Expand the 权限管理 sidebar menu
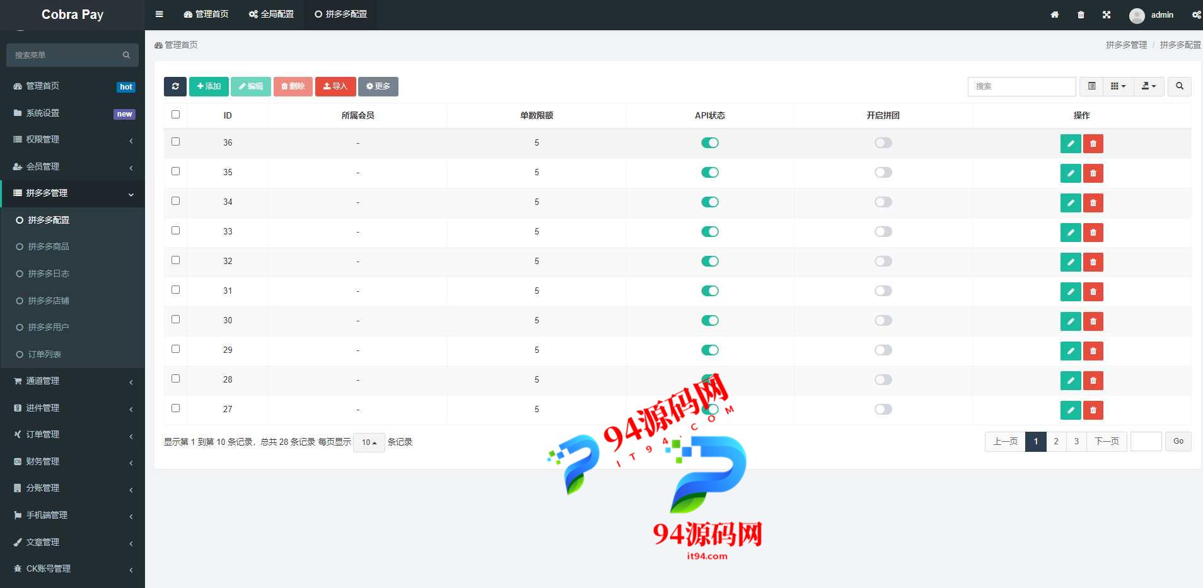Viewport: 1203px width, 588px height. click(x=73, y=139)
